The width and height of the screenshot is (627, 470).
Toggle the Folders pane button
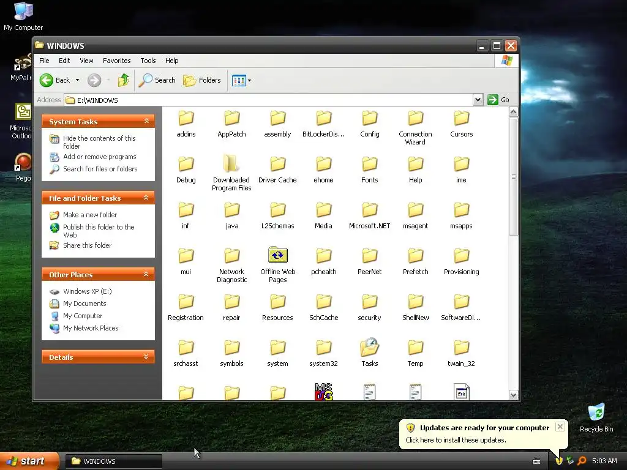click(202, 80)
